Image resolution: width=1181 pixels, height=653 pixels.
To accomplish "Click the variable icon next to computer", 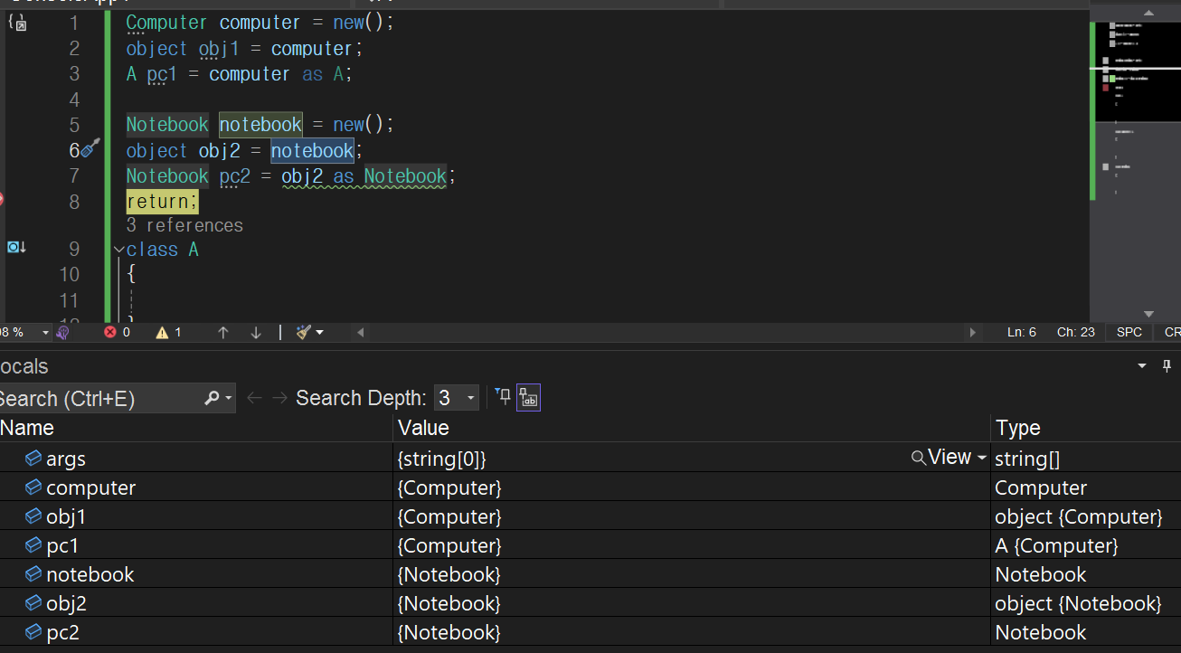I will (33, 487).
